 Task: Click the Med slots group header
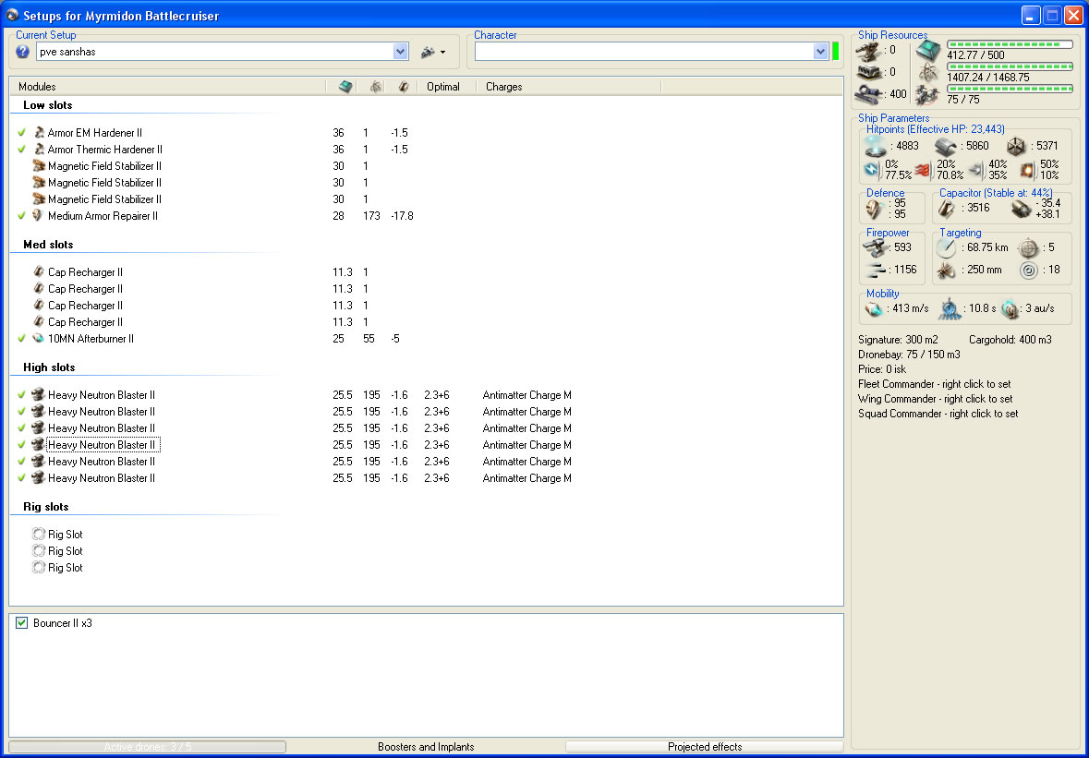48,245
